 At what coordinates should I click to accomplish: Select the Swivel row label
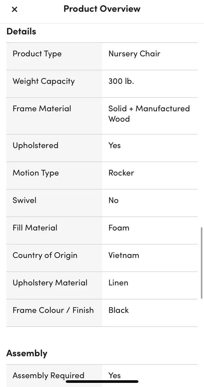point(25,200)
